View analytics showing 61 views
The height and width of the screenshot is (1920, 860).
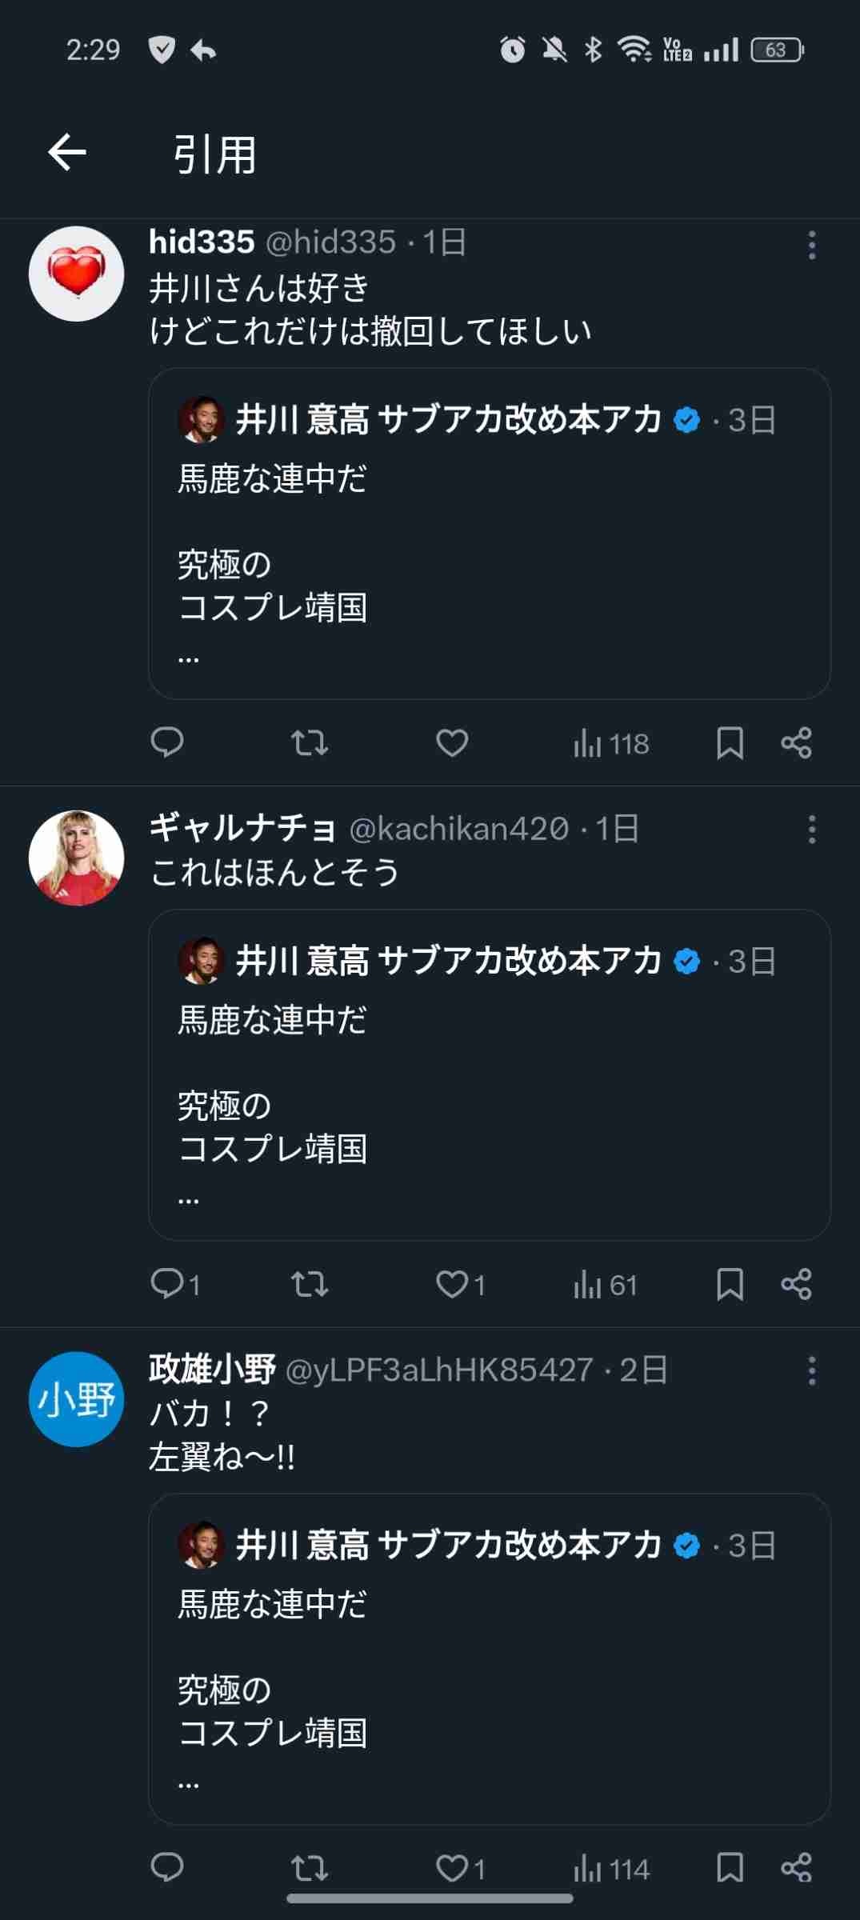[606, 1285]
